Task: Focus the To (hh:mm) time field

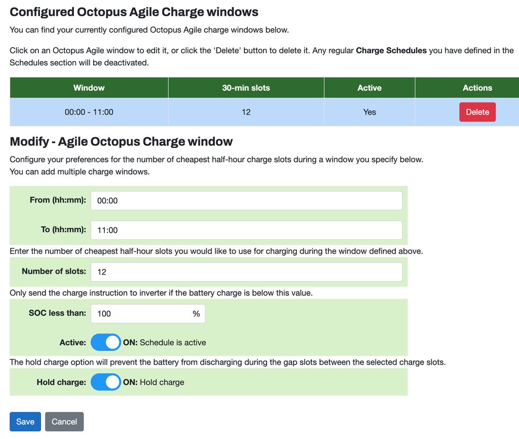Action: coord(246,230)
